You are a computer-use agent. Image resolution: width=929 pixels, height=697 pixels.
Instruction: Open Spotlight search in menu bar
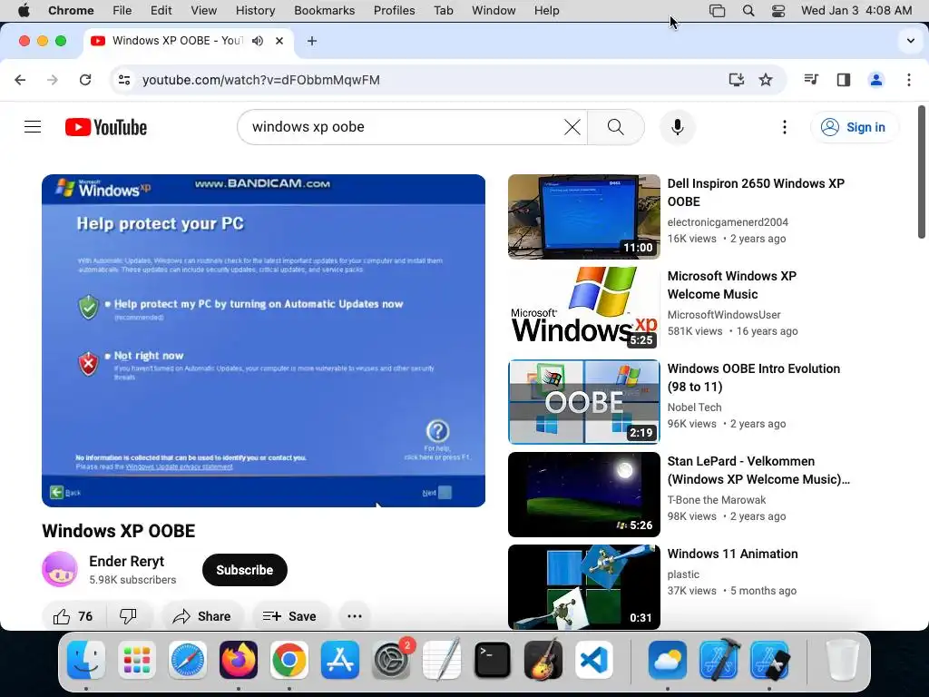(x=748, y=11)
